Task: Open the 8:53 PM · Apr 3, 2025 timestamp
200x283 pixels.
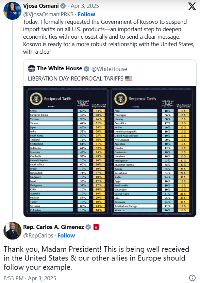Action: pos(30,278)
